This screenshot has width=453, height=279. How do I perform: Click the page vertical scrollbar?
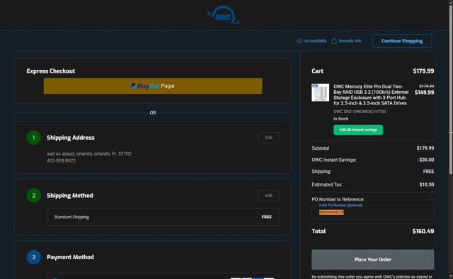click(451, 89)
